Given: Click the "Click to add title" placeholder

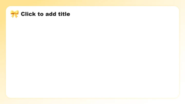Looking at the screenshot, I should pos(45,14).
